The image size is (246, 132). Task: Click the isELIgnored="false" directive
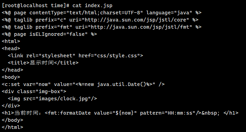[58, 34]
